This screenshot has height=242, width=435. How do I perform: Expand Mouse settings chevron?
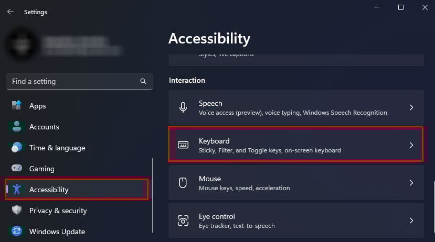click(x=411, y=183)
